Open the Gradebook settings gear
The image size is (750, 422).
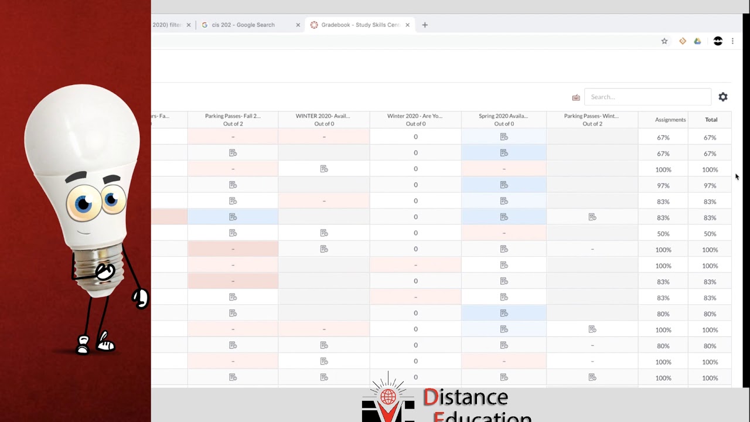723,97
